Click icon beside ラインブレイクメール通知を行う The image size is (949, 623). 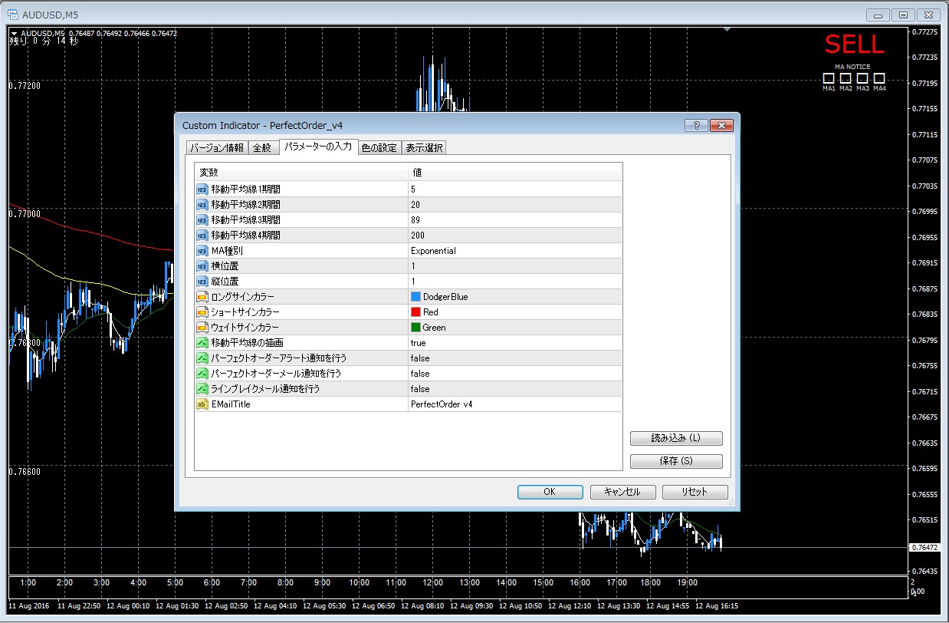(202, 388)
